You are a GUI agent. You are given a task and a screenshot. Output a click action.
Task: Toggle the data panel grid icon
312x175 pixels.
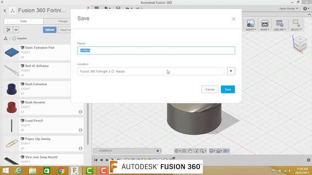click(x=97, y=8)
